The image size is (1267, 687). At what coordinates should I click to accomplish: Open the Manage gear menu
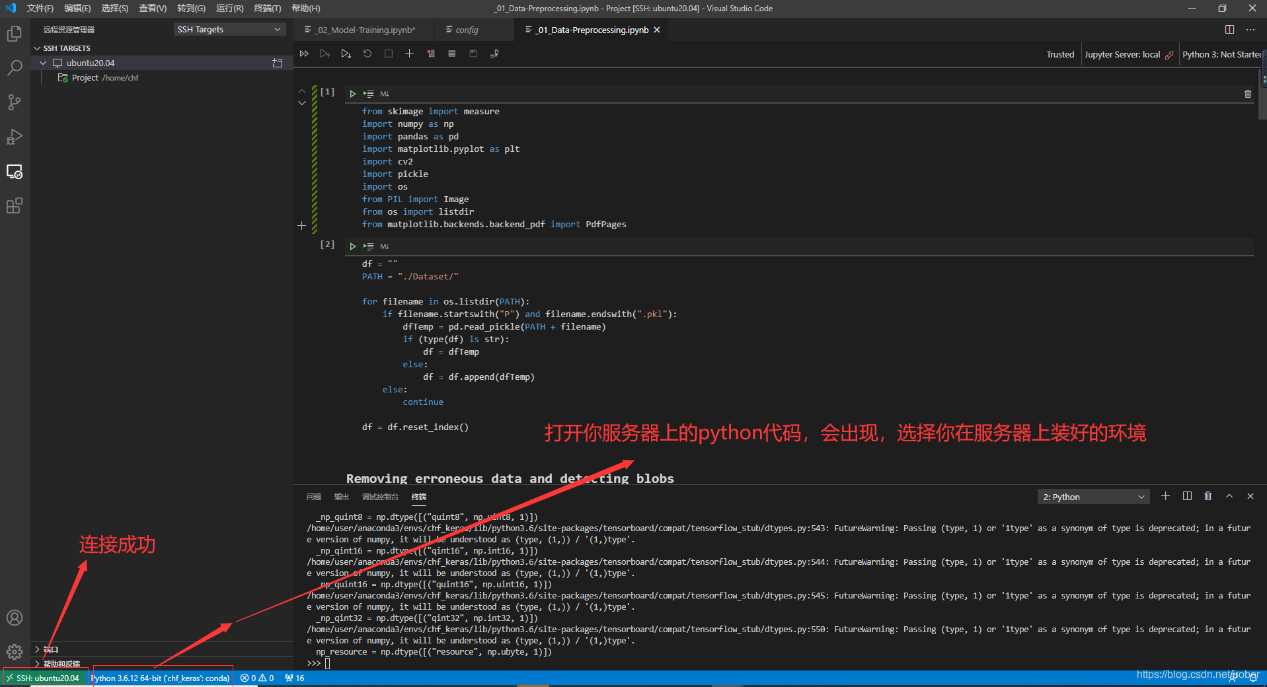[x=14, y=652]
